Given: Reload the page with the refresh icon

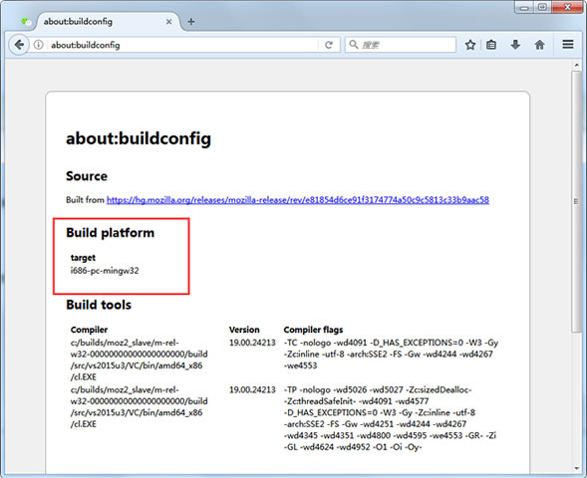Looking at the screenshot, I should point(329,45).
